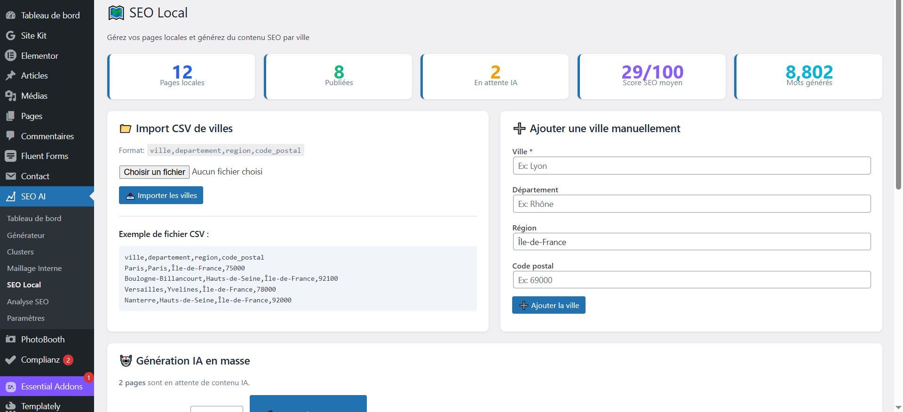This screenshot has height=412, width=903.
Task: Click the Commentaires speech bubble icon
Action: [10, 136]
